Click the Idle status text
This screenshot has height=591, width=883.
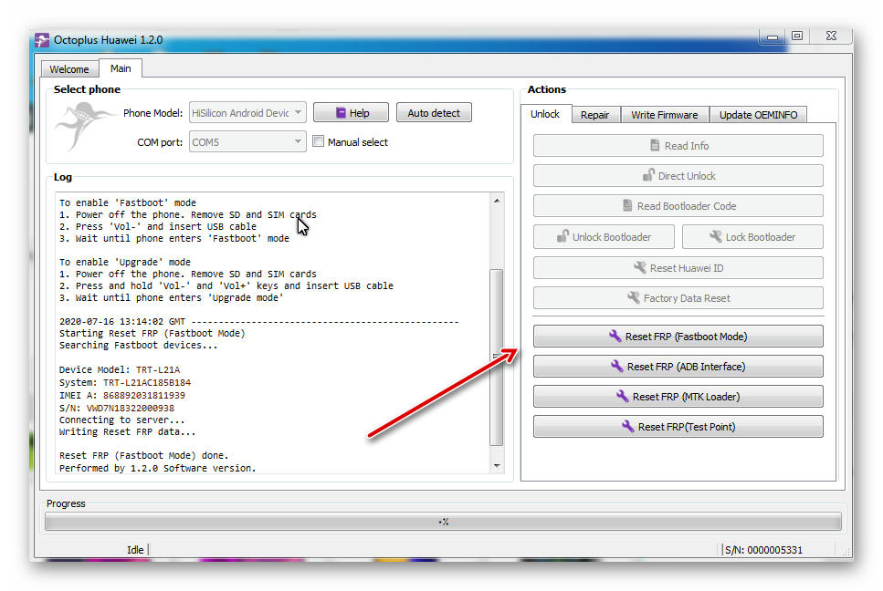tap(135, 549)
